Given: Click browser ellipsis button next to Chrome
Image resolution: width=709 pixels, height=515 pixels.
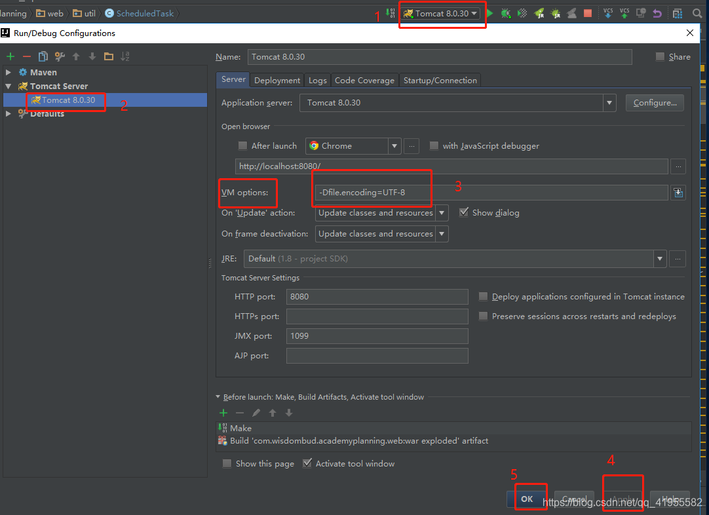Looking at the screenshot, I should pyautogui.click(x=412, y=146).
